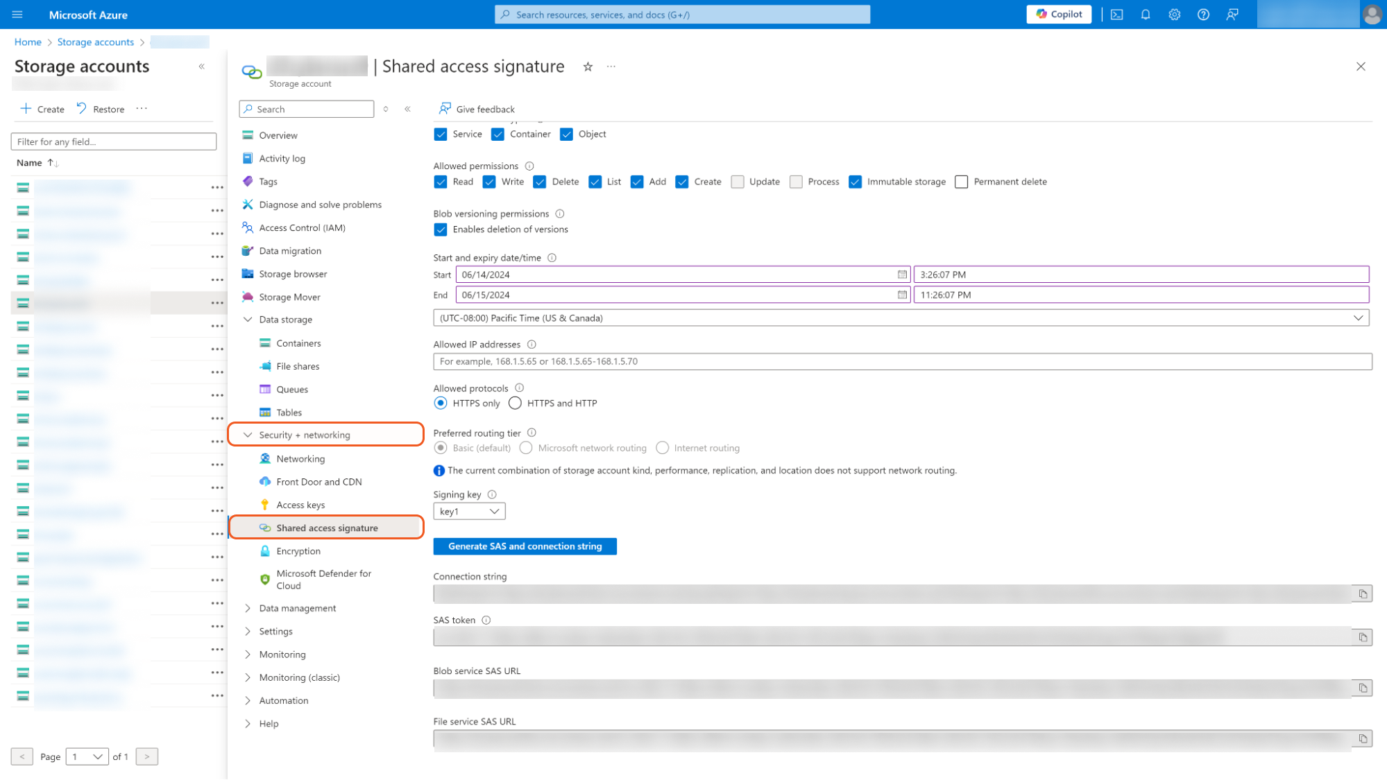Copy the Connection string value
This screenshot has width=1387, height=780.
click(x=1362, y=594)
